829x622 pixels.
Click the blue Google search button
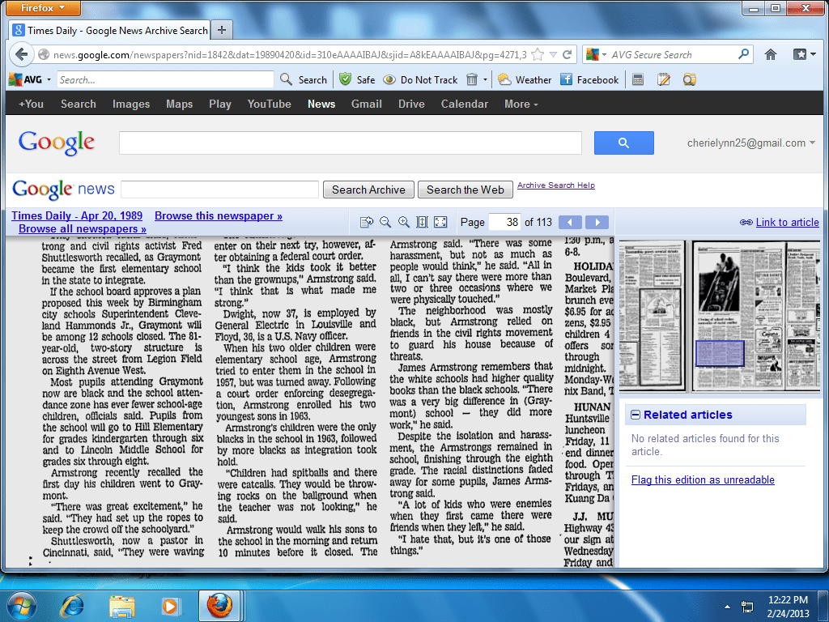tap(623, 143)
